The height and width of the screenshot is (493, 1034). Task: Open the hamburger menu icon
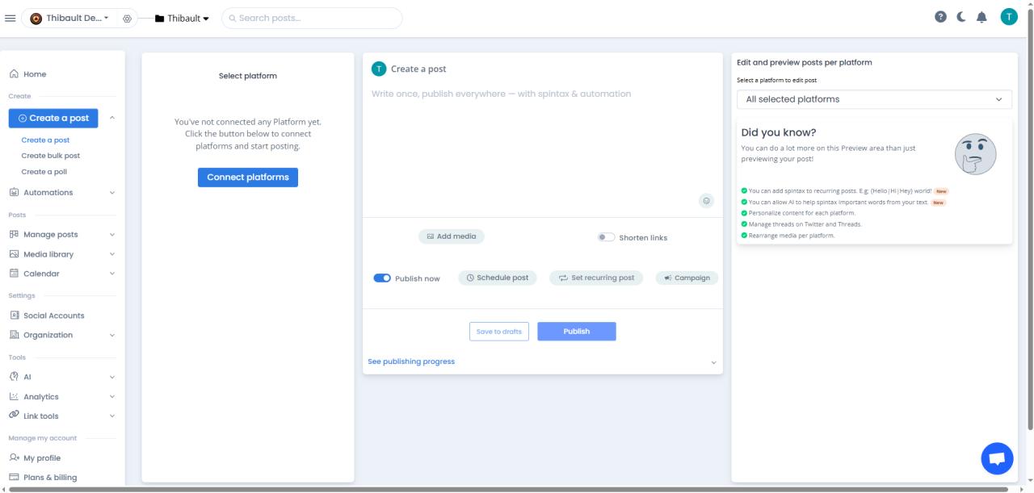(11, 18)
